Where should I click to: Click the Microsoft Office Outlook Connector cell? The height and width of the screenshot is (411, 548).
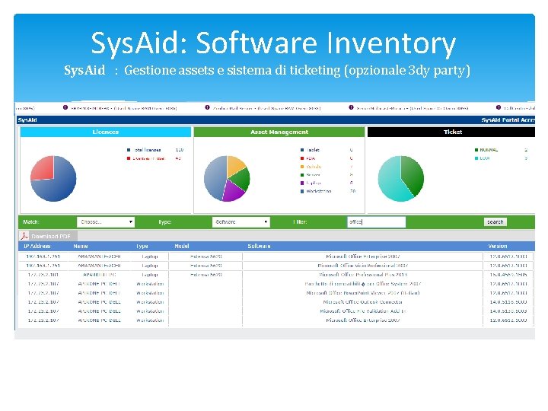tap(363, 302)
